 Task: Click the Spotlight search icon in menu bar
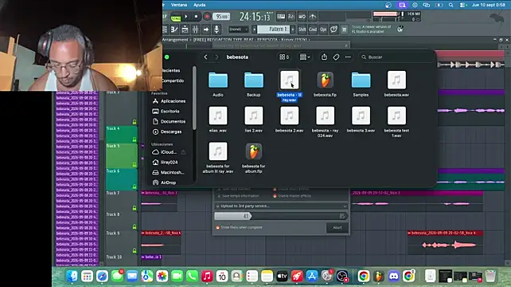tap(451, 5)
